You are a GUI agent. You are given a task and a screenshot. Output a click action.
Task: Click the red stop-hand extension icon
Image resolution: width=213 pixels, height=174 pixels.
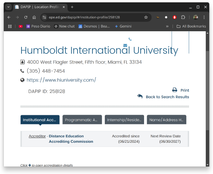tap(174, 17)
